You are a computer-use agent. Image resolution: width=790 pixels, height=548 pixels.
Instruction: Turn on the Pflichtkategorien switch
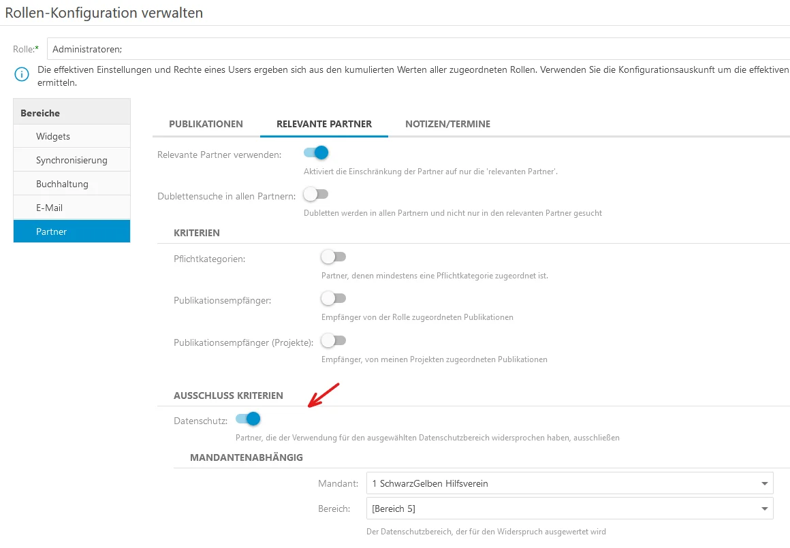333,256
